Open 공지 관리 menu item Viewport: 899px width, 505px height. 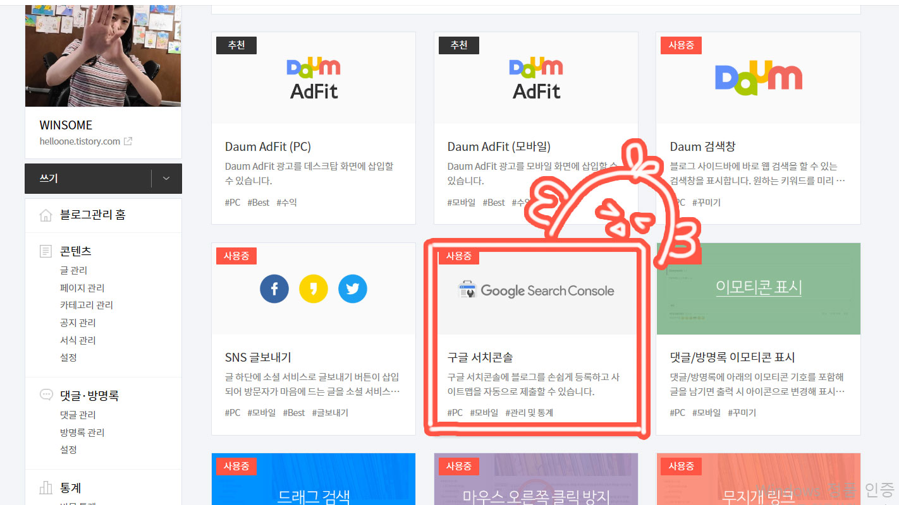point(78,323)
